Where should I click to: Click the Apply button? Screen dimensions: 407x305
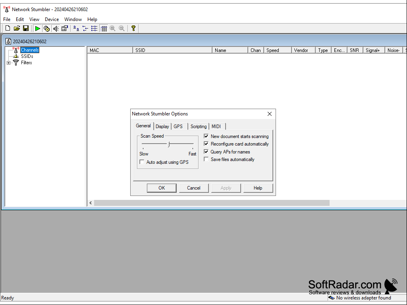coord(226,188)
